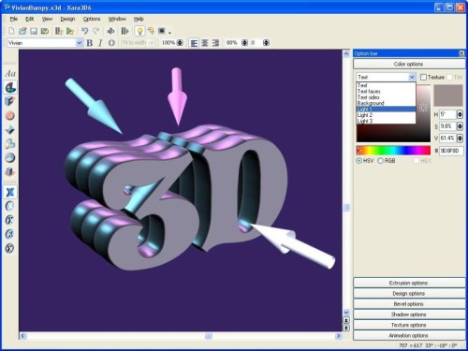Select the left text alignment icon
The width and height of the screenshot is (468, 351).
pos(194,43)
